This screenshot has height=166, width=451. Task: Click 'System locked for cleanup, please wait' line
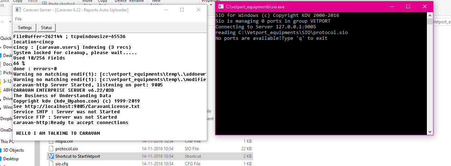(x=75, y=53)
